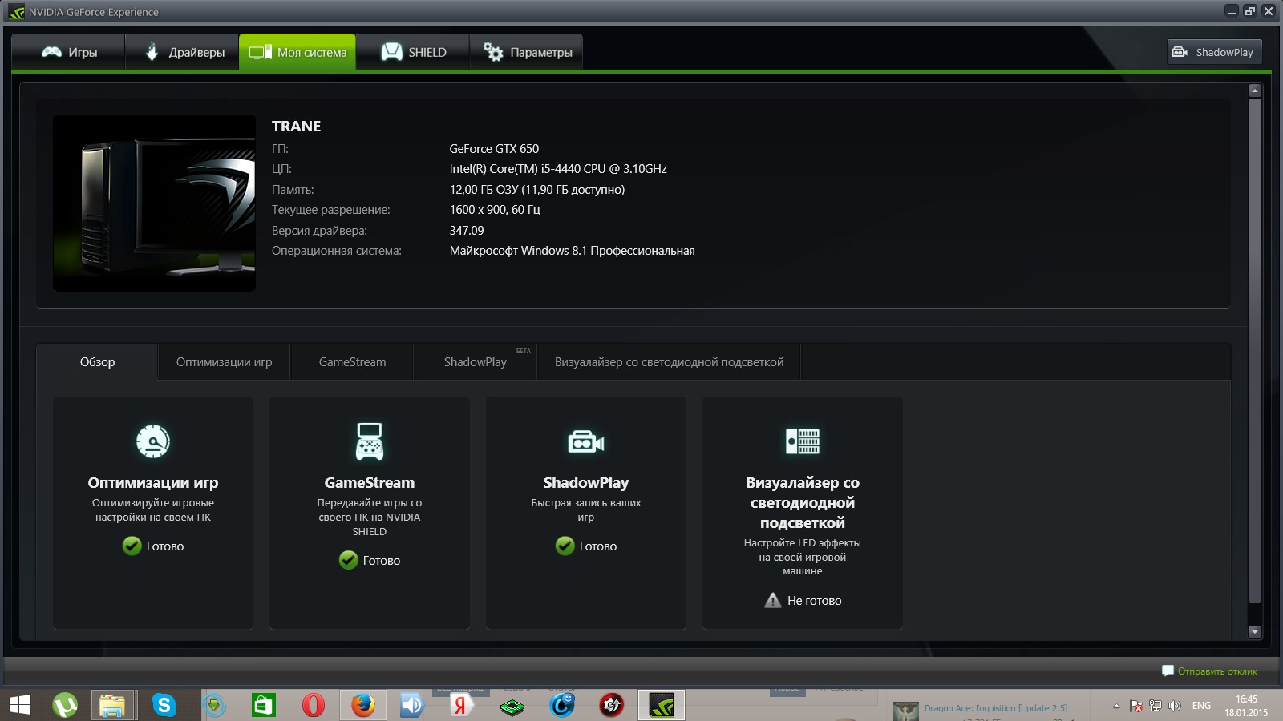Switch to the Драйверы tab
The width and height of the screenshot is (1283, 721).
183,52
